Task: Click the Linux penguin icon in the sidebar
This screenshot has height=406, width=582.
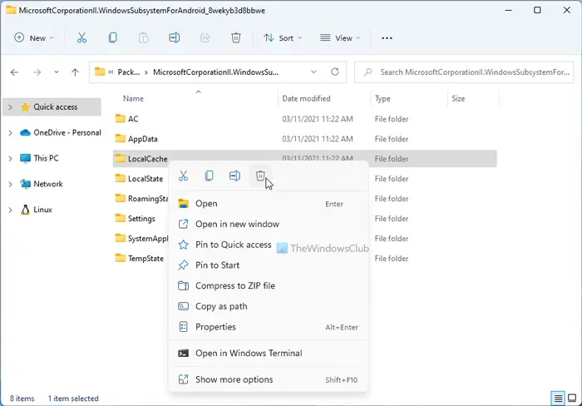Action: [25, 210]
